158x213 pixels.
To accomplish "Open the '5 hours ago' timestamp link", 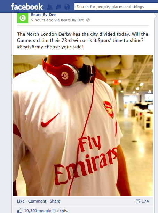I will 42,20.
